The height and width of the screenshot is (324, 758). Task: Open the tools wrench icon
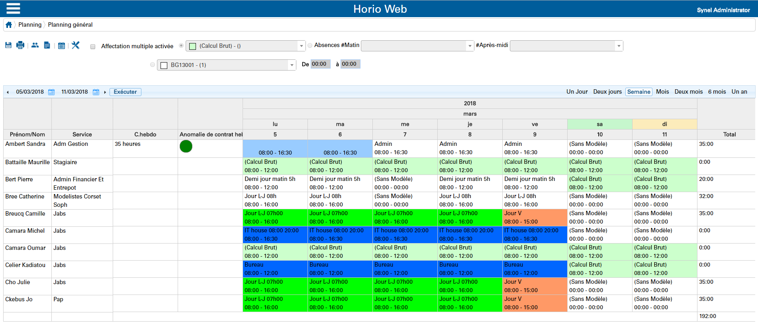coord(76,45)
